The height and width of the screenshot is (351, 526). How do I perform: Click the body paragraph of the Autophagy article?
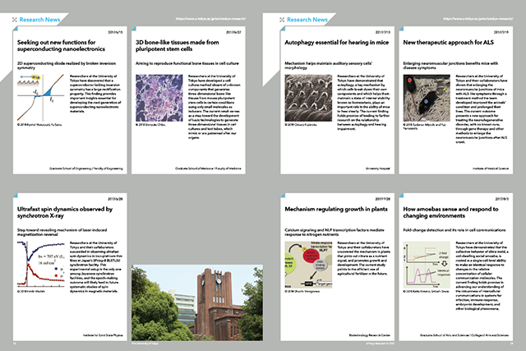[363, 103]
